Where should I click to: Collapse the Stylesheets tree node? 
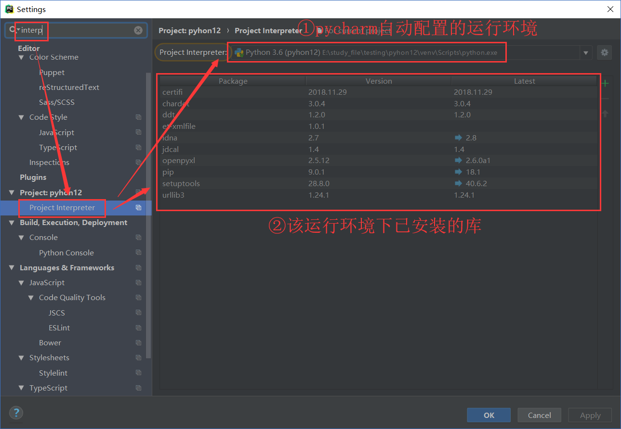pos(21,358)
